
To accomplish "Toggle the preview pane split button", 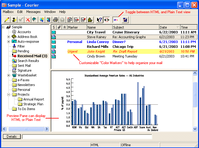I will pyautogui.click(x=107, y=20).
